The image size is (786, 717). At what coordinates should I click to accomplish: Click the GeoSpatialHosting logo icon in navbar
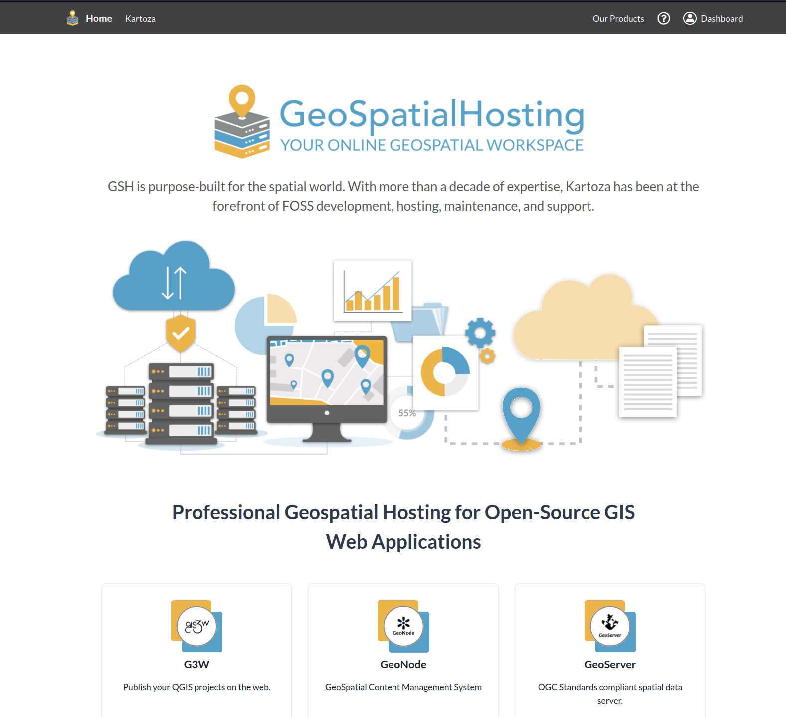coord(73,18)
